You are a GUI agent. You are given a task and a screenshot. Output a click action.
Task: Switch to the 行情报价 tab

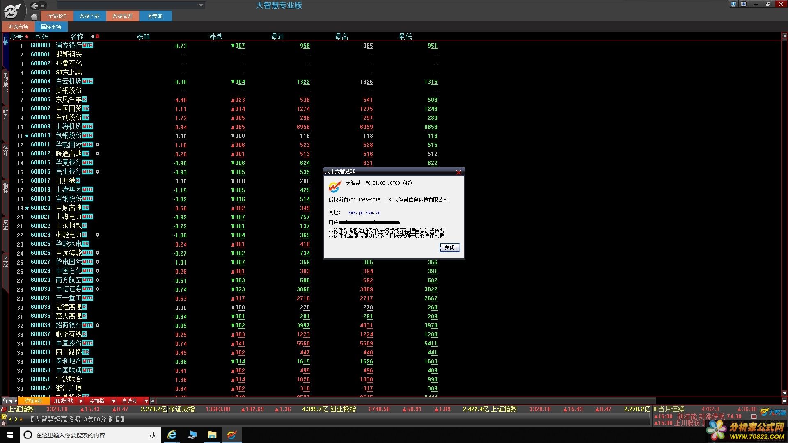[57, 16]
